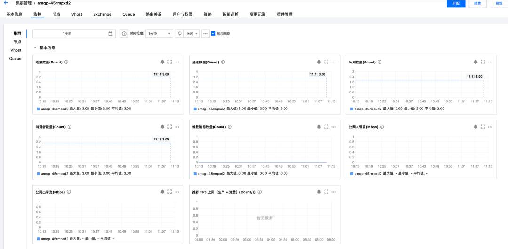Expand 公网出带宽 chart to fullscreen

point(170,192)
